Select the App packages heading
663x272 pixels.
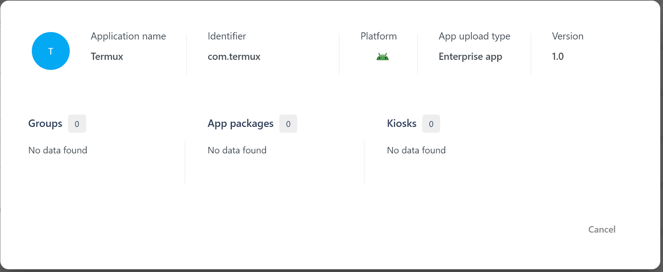click(x=240, y=123)
